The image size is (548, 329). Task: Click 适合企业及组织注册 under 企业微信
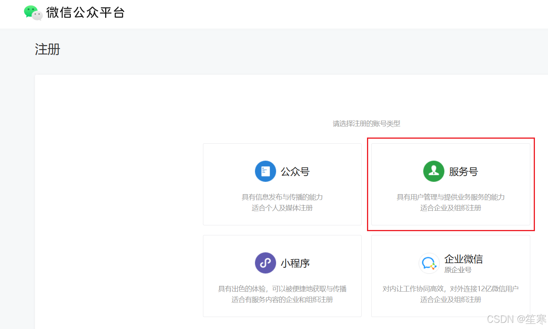click(x=451, y=300)
